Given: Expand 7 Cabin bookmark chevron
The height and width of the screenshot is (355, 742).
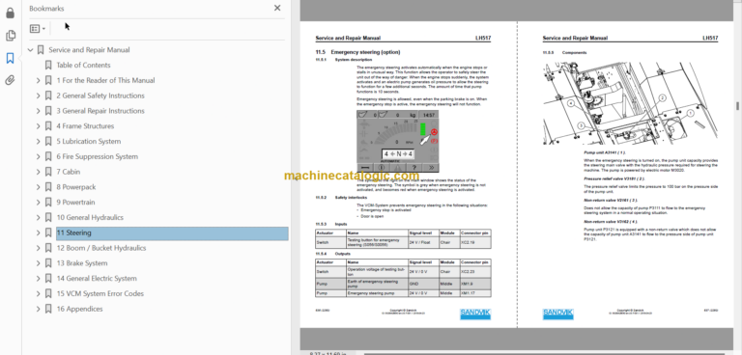Looking at the screenshot, I should pyautogui.click(x=39, y=172).
